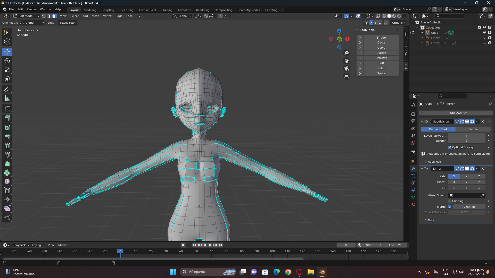This screenshot has height=278, width=495.
Task: Click the Levels Viewport value field
Action: pyautogui.click(x=466, y=136)
